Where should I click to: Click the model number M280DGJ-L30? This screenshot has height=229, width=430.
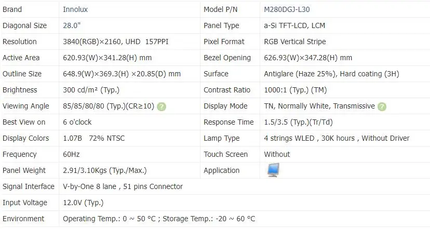click(x=287, y=9)
